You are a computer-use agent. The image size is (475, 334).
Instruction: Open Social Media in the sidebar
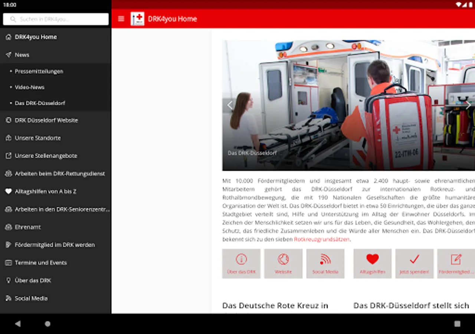tap(56, 298)
